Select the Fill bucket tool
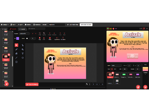Viewport: 149px width, 112px height. 16,54
